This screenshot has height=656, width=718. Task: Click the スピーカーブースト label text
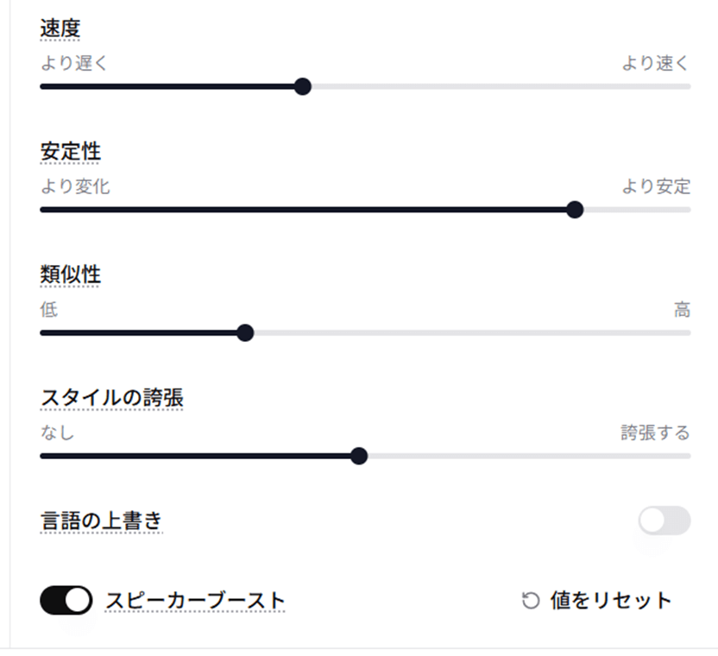tap(195, 601)
